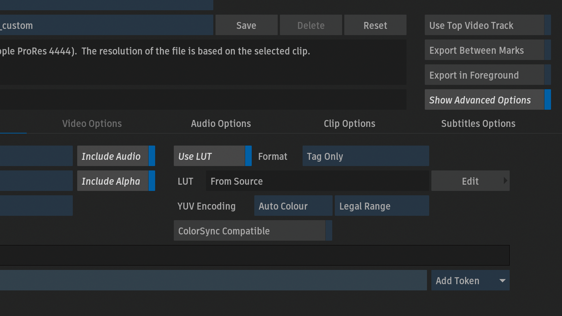
Task: Open the Audio Options tab
Action: coord(221,124)
